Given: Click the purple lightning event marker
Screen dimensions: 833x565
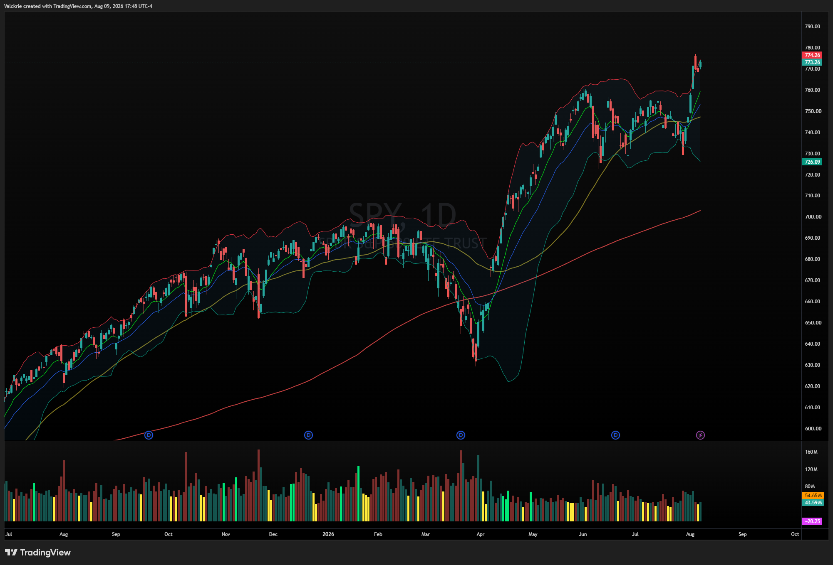Looking at the screenshot, I should coord(700,435).
